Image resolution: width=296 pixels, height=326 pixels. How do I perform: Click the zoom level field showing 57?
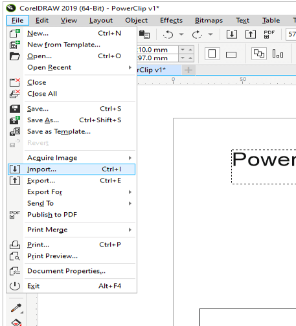click(291, 34)
